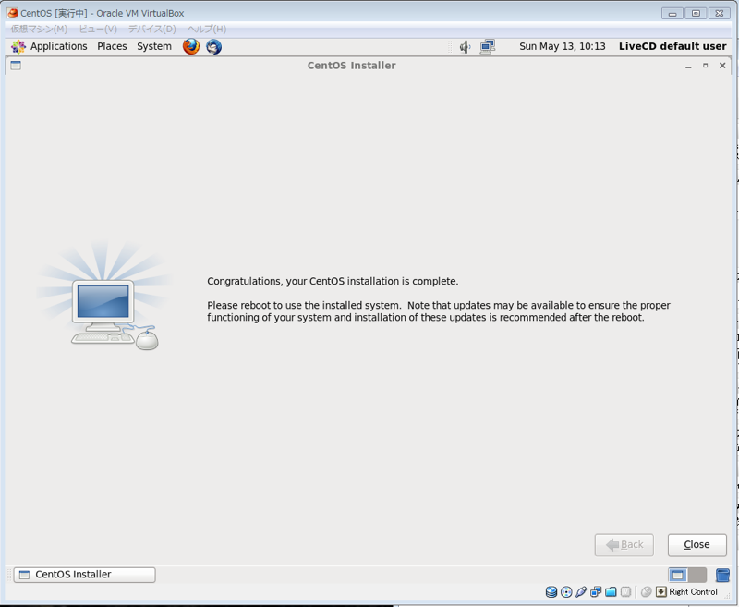
Task: Open the installer window menu icon
Action: [x=16, y=66]
